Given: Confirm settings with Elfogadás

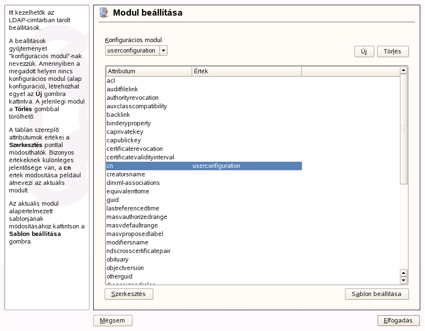Looking at the screenshot, I should [398, 320].
